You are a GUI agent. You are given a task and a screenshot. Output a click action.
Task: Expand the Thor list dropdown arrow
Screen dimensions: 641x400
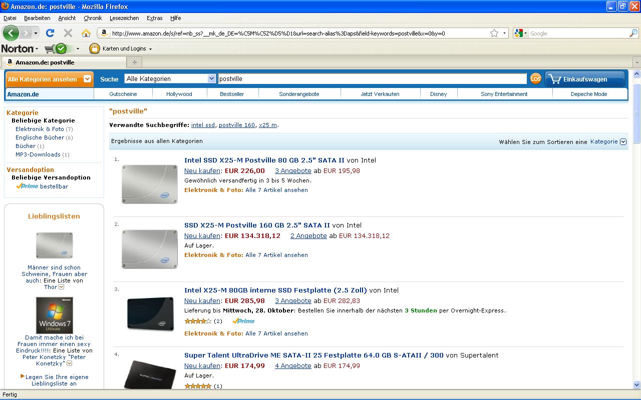[x=62, y=287]
